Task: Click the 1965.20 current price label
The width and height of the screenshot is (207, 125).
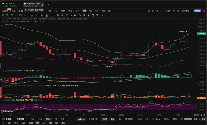Action: (201, 34)
